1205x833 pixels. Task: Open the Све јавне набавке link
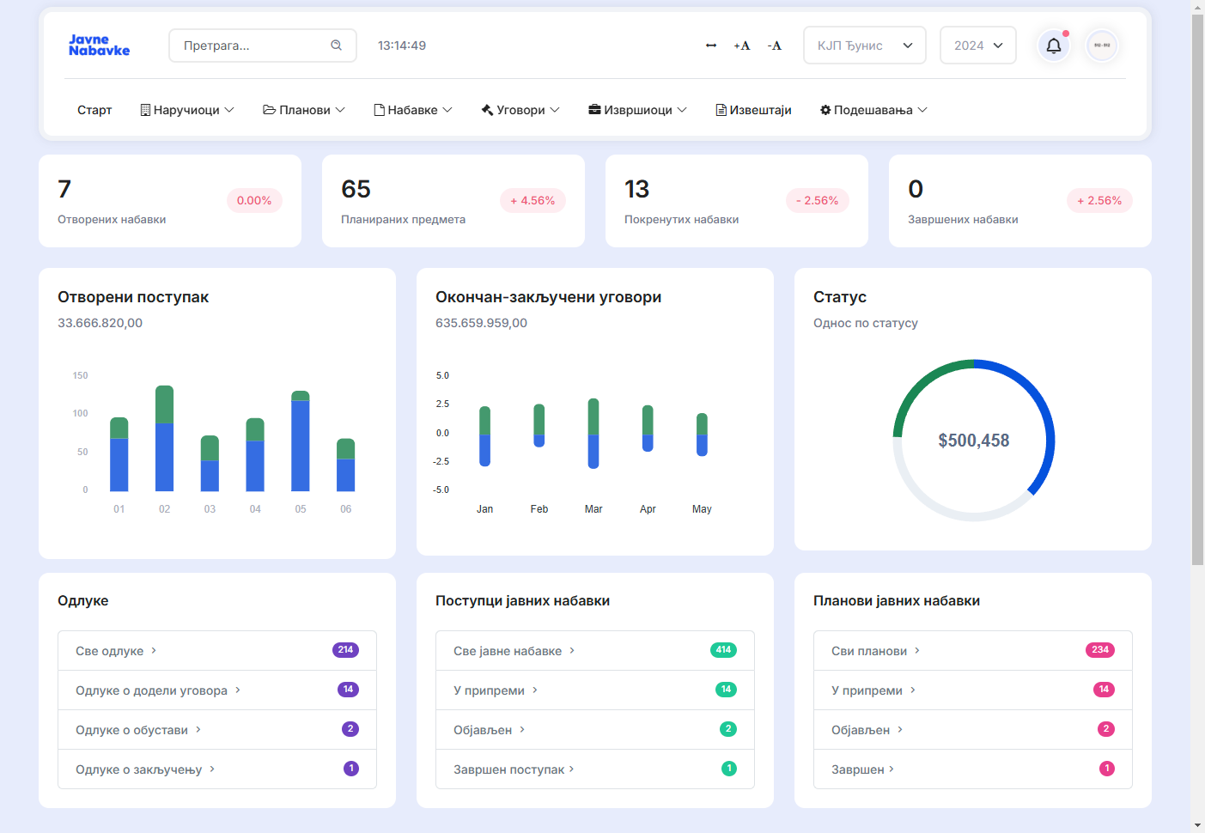point(508,651)
